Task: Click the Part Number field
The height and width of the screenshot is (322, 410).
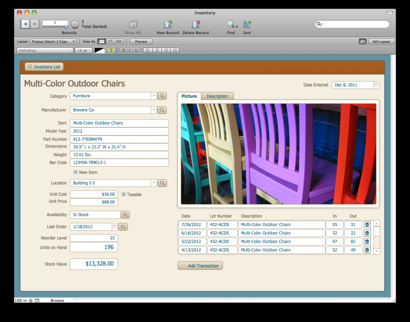Action: click(119, 139)
